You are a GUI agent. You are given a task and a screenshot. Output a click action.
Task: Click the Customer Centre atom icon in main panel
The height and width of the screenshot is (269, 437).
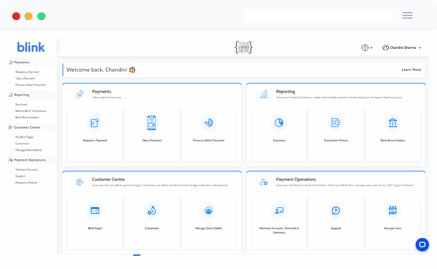(x=79, y=182)
